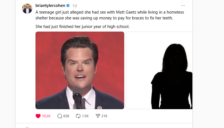This screenshot has width=224, height=128.
Task: Click the briantylercohen username link
Action: (50, 6)
